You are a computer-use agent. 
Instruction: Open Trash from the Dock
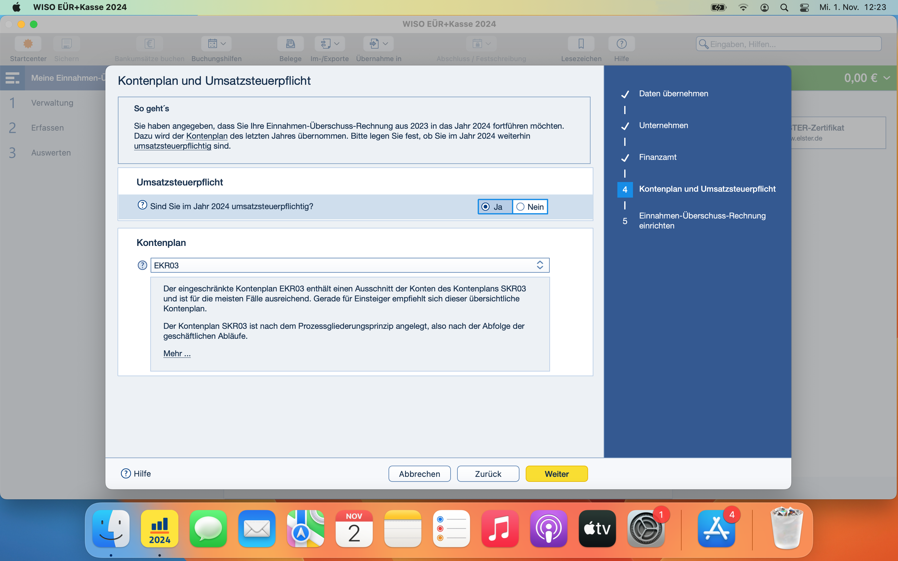pos(787,528)
